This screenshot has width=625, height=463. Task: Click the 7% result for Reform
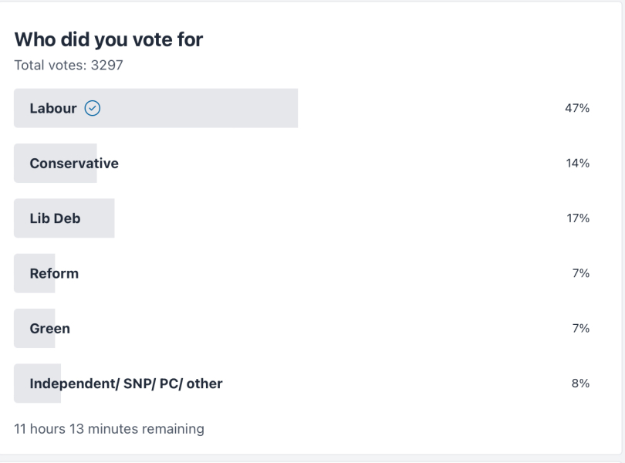tap(580, 273)
